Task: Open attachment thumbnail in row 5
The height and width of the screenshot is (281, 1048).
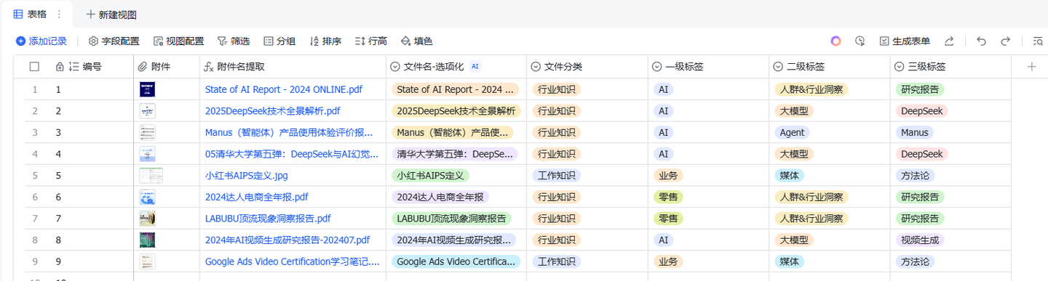Action: pos(151,176)
